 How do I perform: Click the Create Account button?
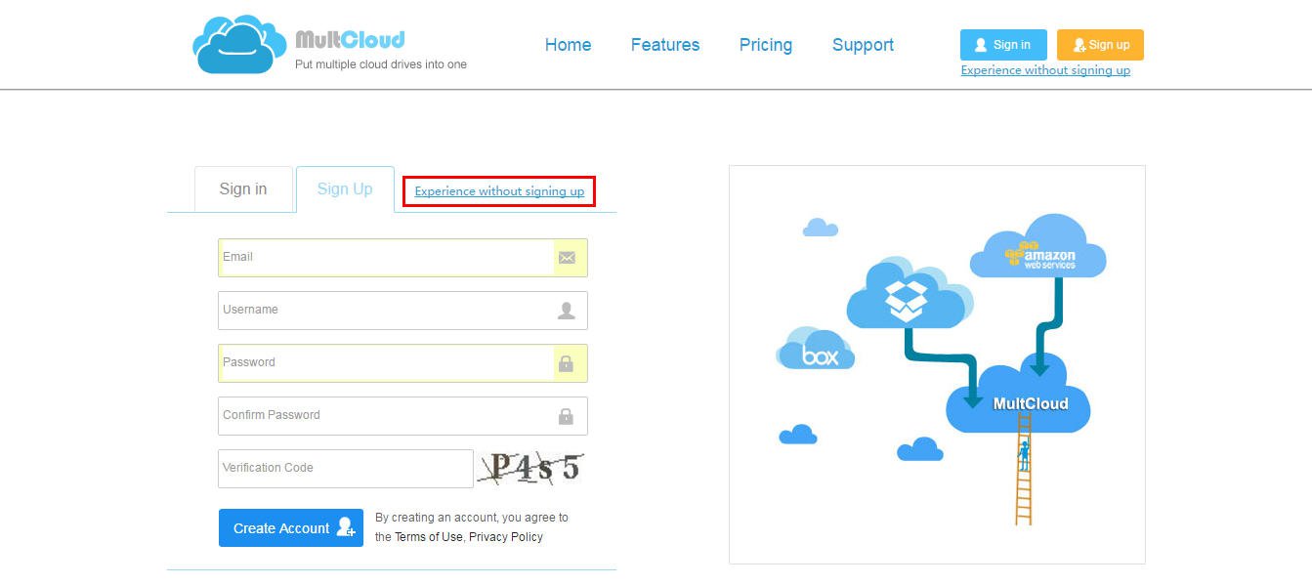point(291,528)
